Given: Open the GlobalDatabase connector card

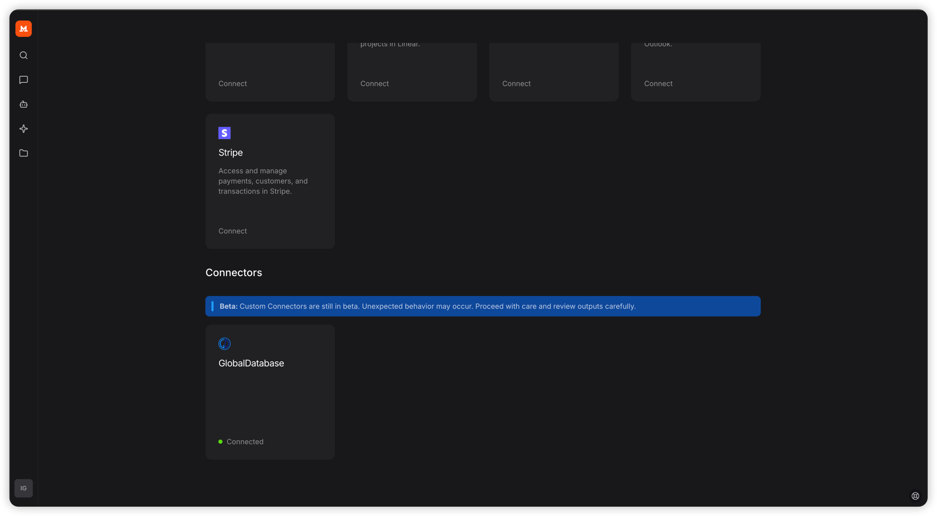Looking at the screenshot, I should tap(270, 392).
